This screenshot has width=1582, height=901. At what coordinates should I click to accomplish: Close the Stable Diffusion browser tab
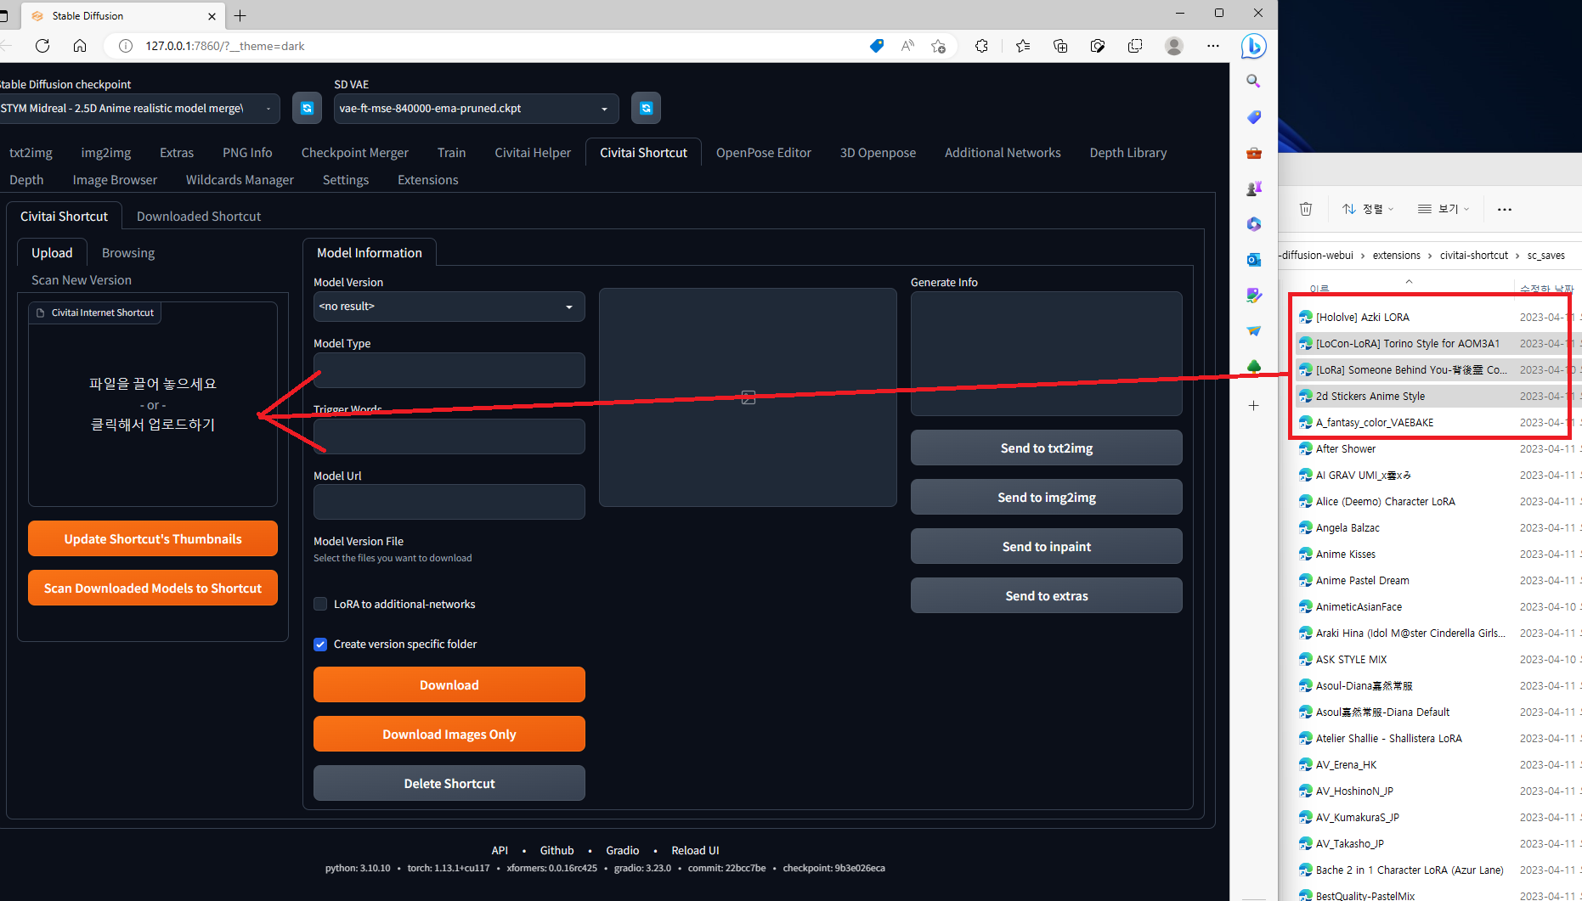pyautogui.click(x=212, y=16)
